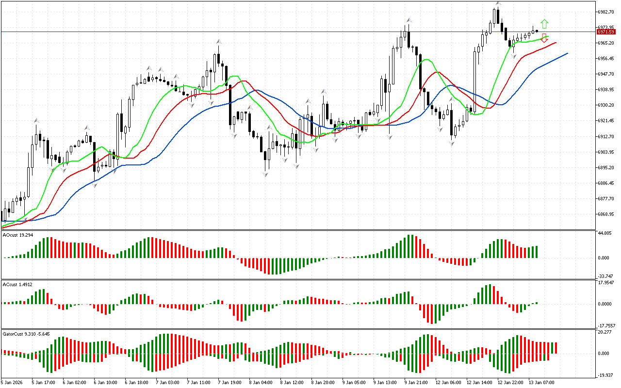Click the 6982.70 price scale value
Viewport: 621px width, 388px height.
[x=606, y=12]
